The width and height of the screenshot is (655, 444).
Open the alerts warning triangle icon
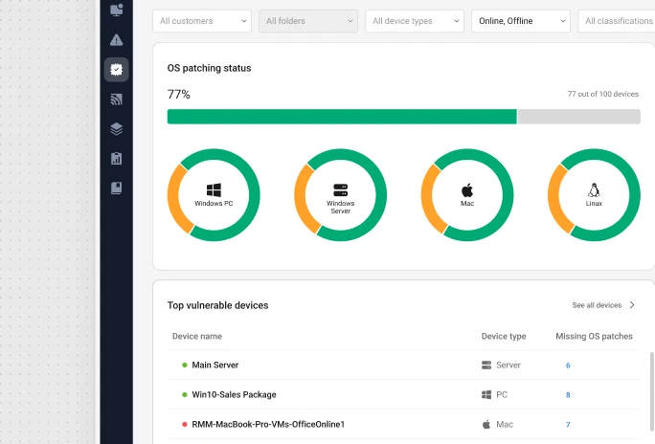[117, 39]
